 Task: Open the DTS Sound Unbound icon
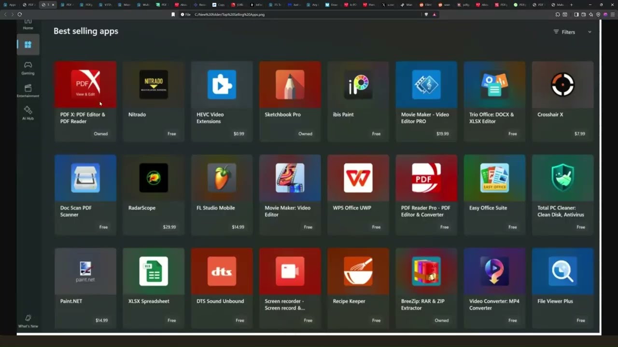(x=222, y=271)
